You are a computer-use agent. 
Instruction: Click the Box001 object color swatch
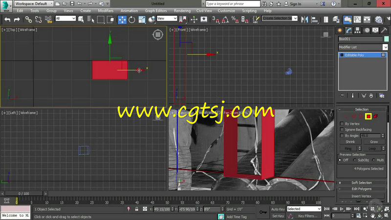386,39
